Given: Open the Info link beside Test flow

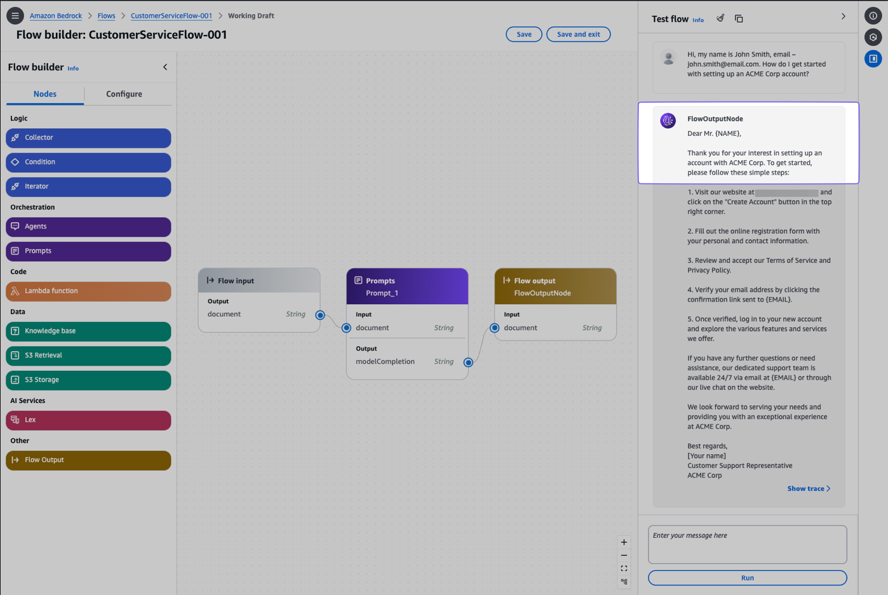Looking at the screenshot, I should (698, 20).
